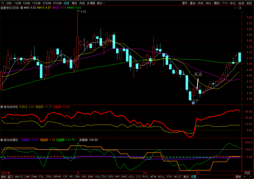Select the MTM indicator

153,177
